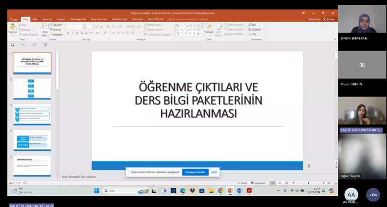This screenshot has width=387, height=207.
Task: Open Microsoft Edge from the taskbar
Action: [x=183, y=190]
